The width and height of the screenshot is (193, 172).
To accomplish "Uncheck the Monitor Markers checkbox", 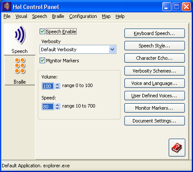I will [x=42, y=61].
